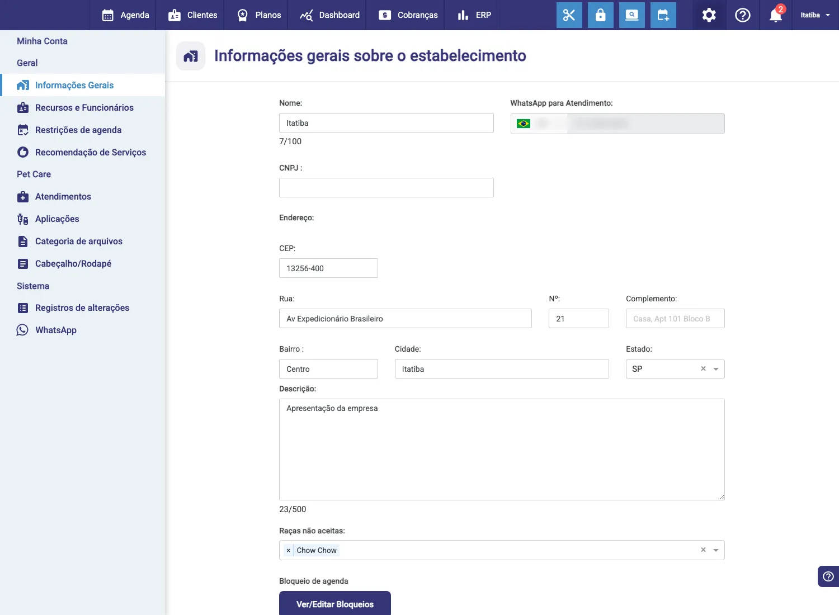Click the ERP bar chart icon
The height and width of the screenshot is (615, 839).
pyautogui.click(x=463, y=15)
